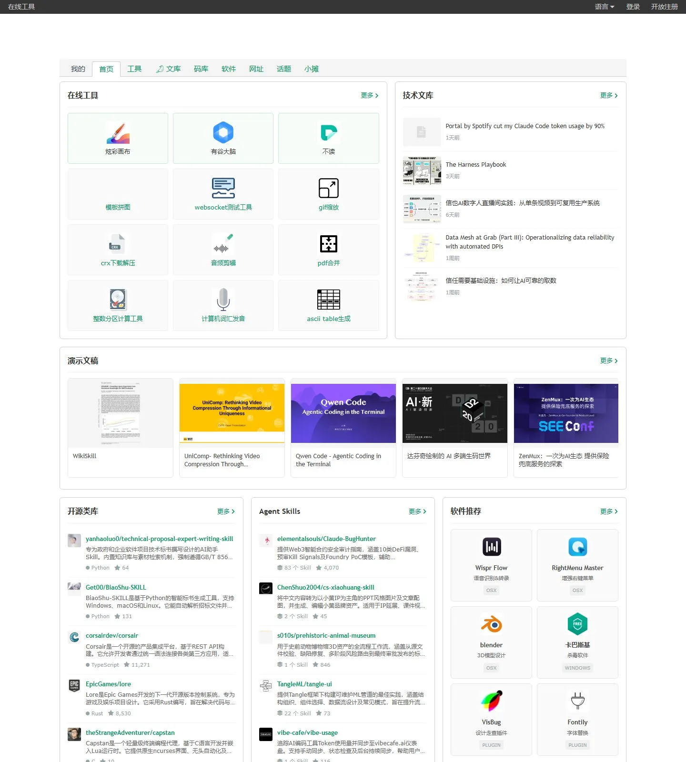Click the ChenShuo2004 repo avatar icon

266,589
